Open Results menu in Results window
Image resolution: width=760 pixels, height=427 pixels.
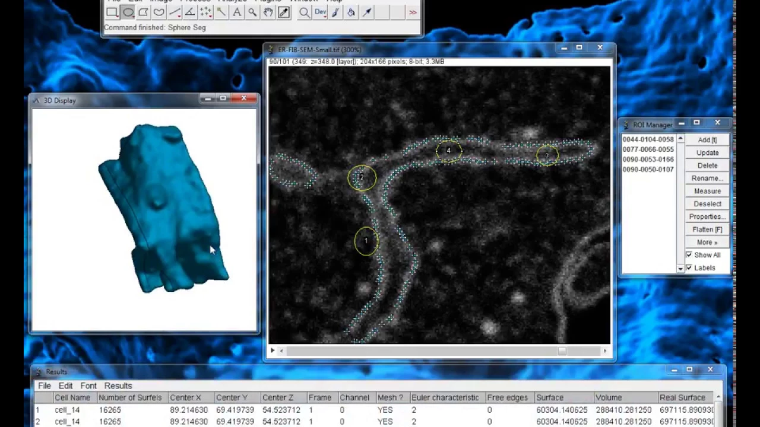point(118,385)
